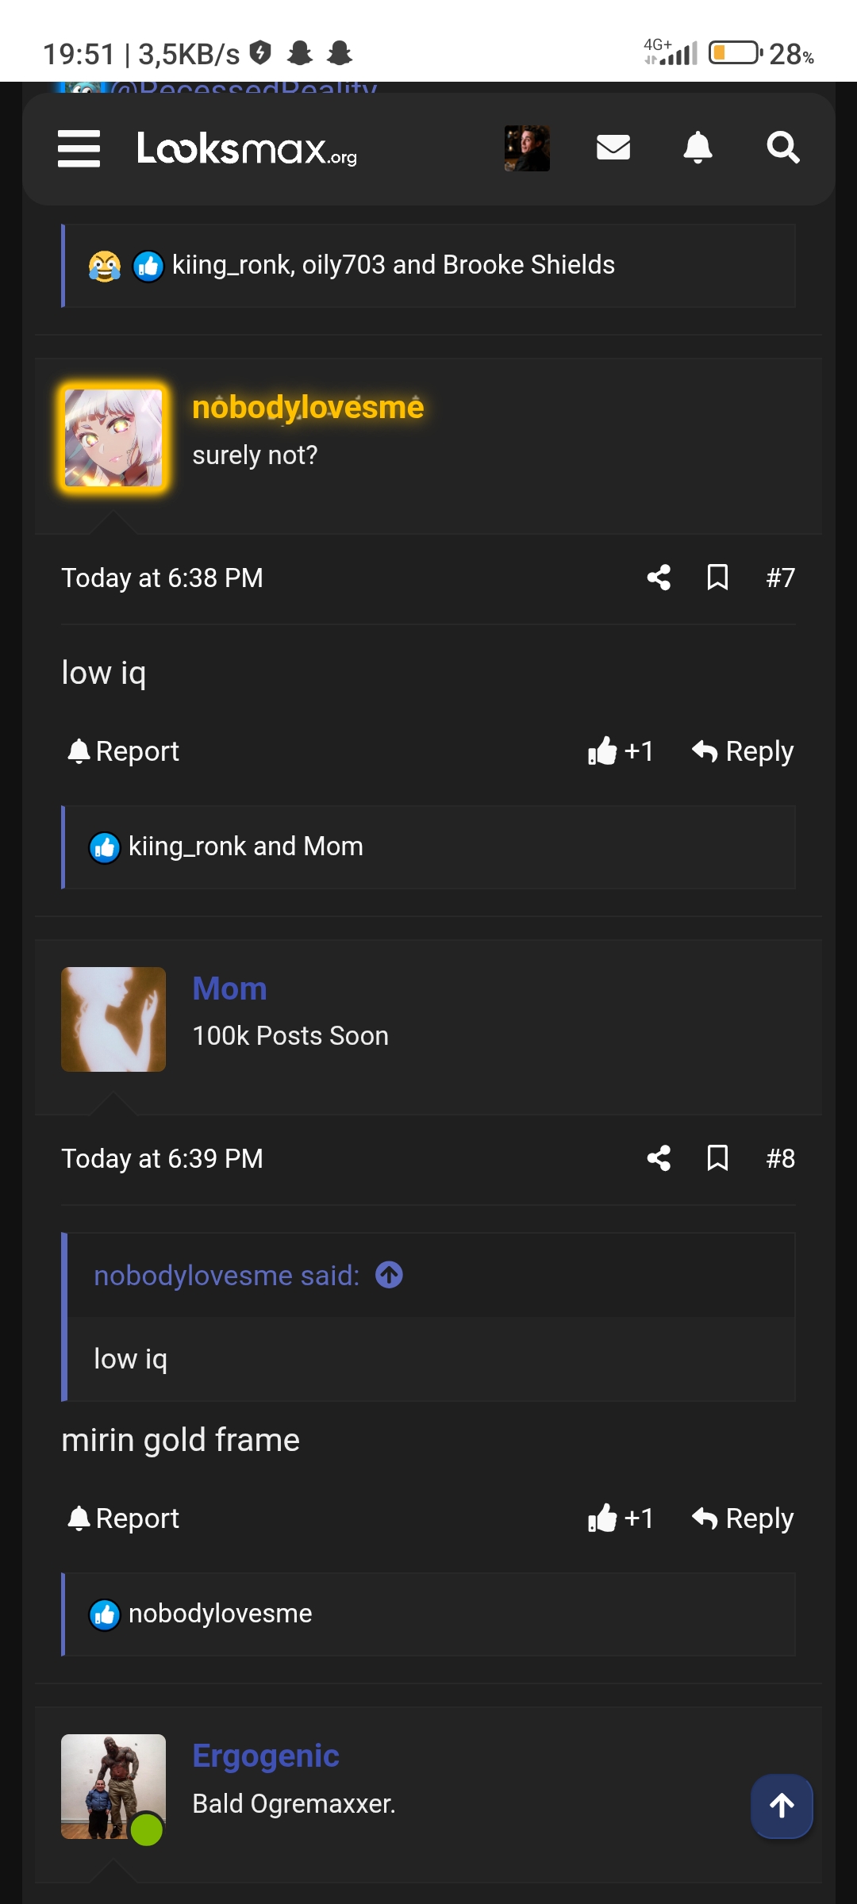Open post #8 permalink number
The image size is (857, 1904).
780,1158
